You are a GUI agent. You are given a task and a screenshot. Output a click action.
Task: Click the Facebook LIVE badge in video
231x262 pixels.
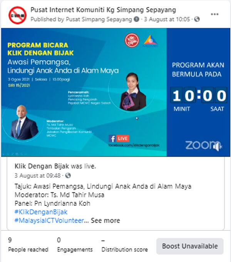[x=119, y=139]
